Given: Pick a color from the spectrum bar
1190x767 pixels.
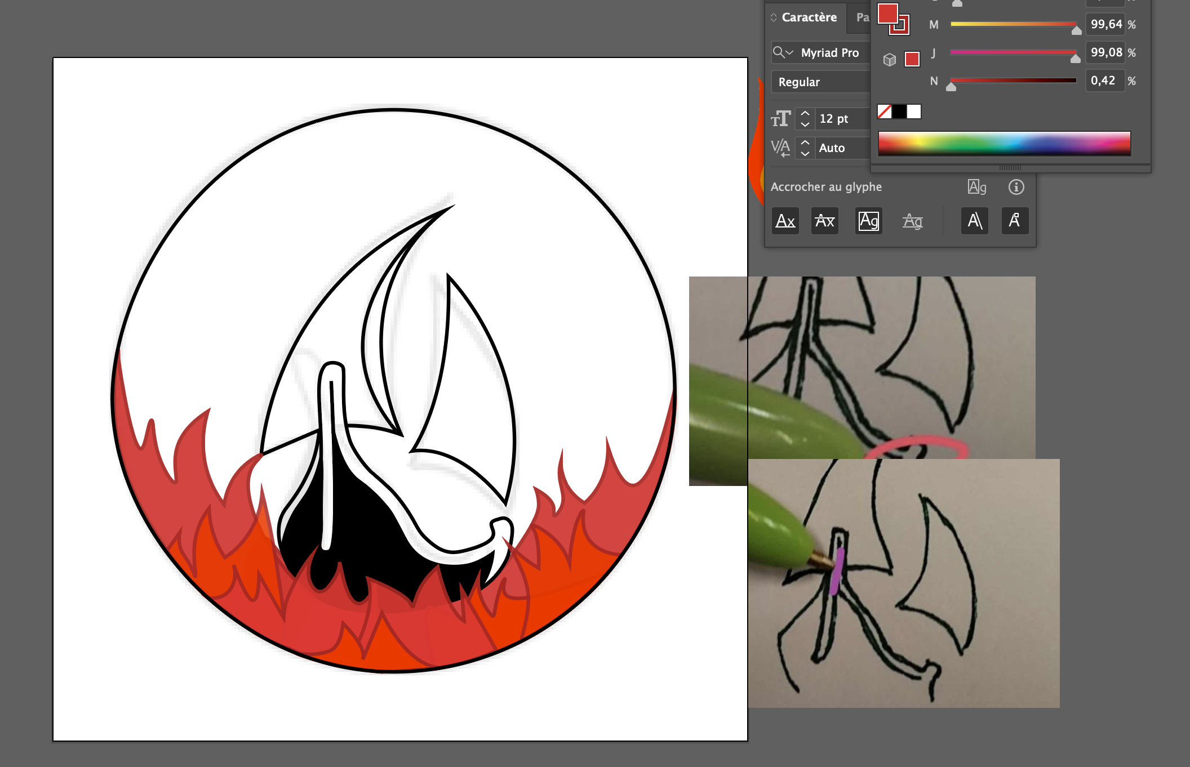Looking at the screenshot, I should pyautogui.click(x=1005, y=143).
